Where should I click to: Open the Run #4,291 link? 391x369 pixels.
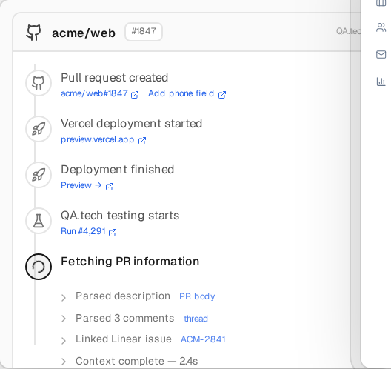[x=83, y=231]
